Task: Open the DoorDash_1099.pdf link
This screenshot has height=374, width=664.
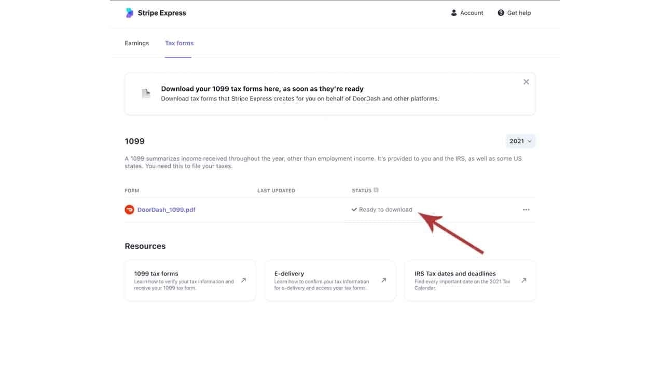Action: (x=166, y=210)
